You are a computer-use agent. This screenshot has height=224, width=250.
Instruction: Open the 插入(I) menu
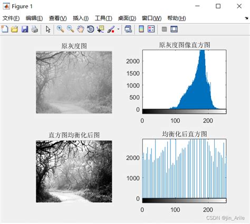pyautogui.click(x=81, y=18)
